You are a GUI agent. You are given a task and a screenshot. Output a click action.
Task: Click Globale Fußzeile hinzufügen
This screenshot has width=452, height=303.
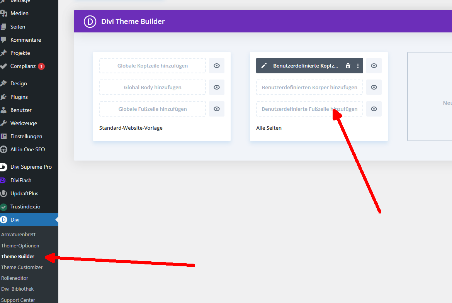point(153,109)
